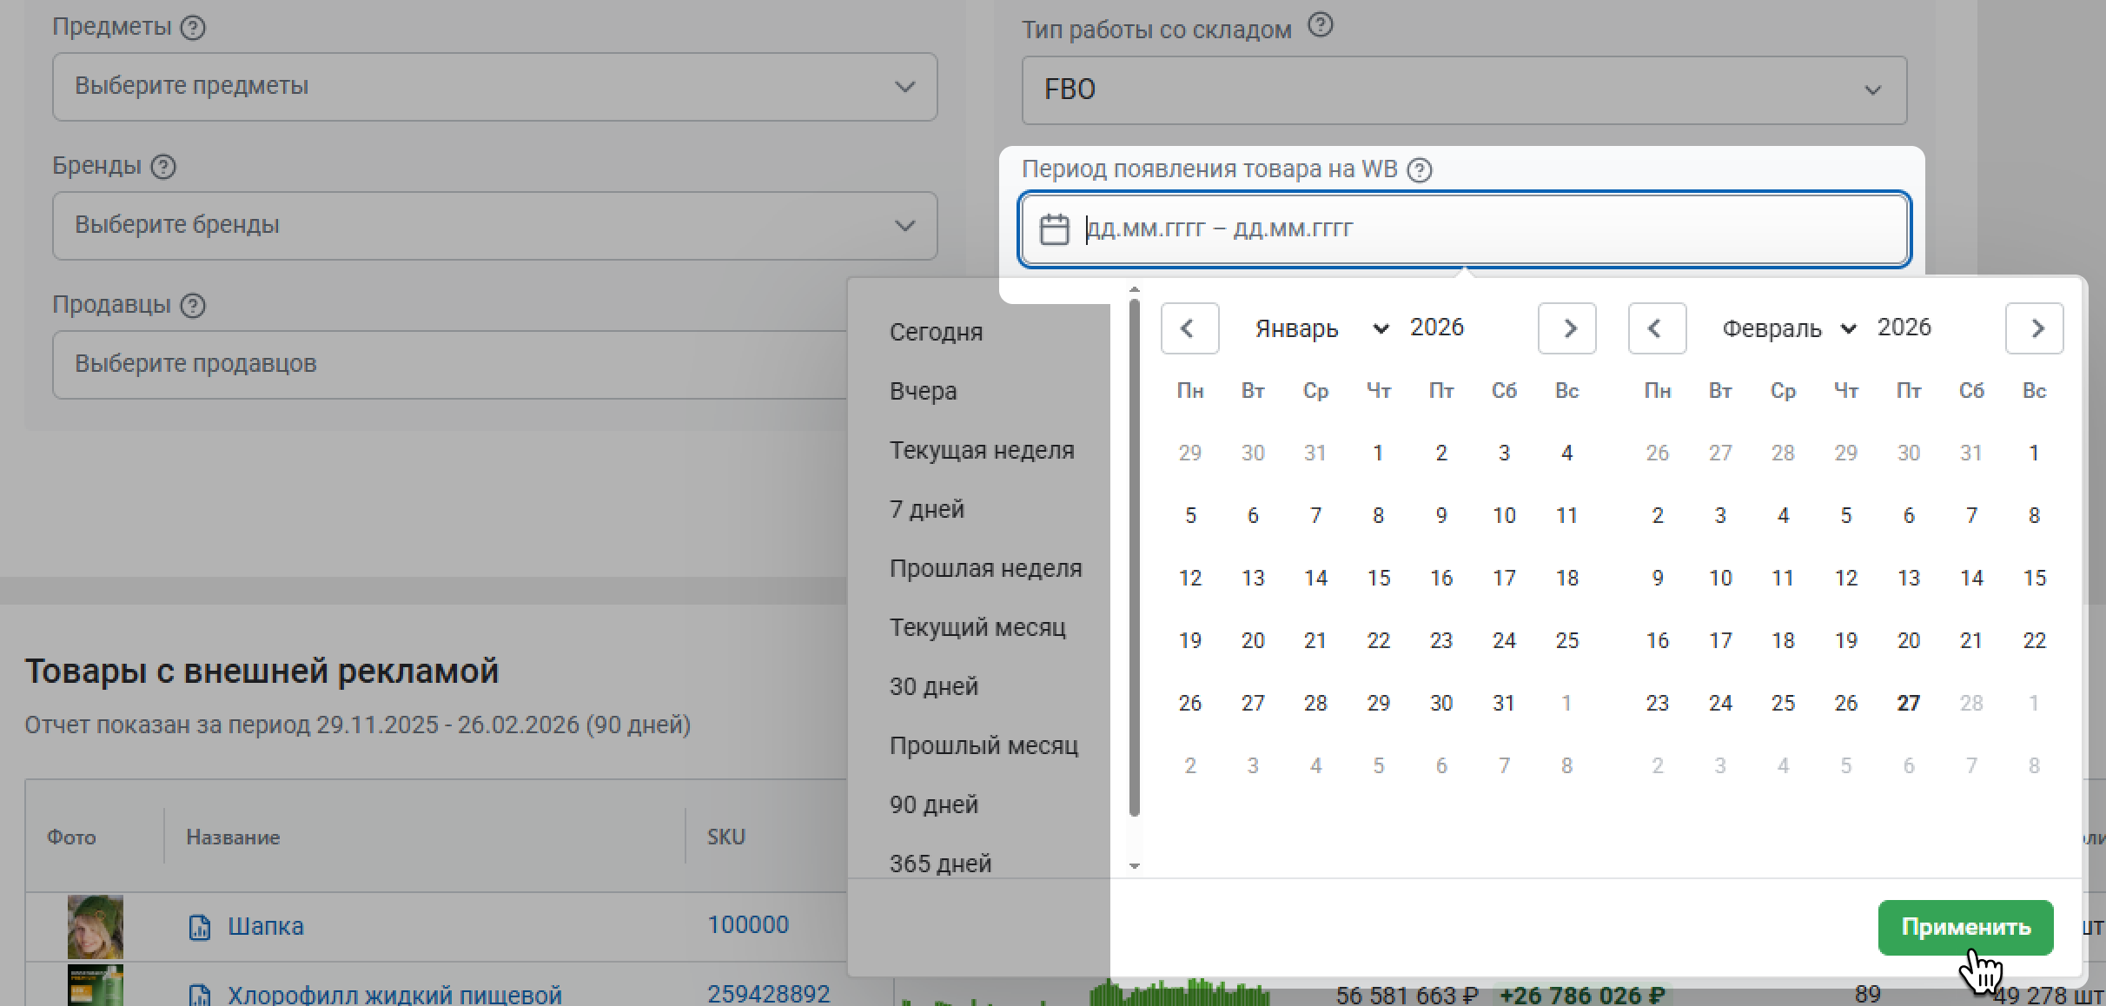
Task: Select the 30 дней preset period
Action: point(933,686)
